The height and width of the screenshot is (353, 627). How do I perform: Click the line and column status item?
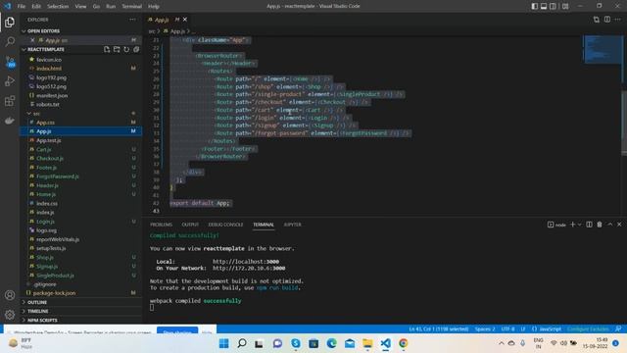pos(439,329)
